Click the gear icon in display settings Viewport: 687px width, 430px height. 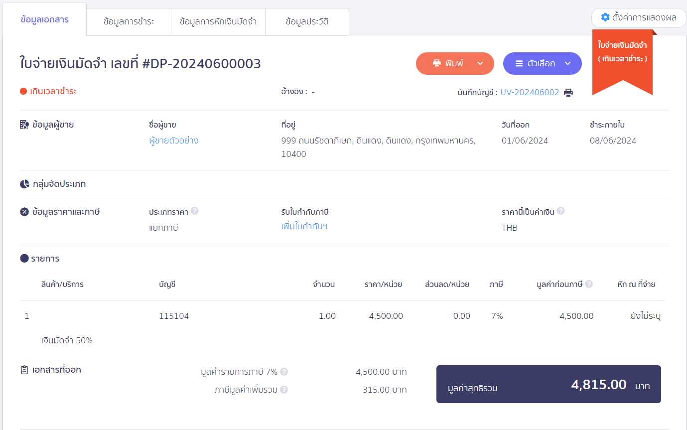tap(605, 17)
